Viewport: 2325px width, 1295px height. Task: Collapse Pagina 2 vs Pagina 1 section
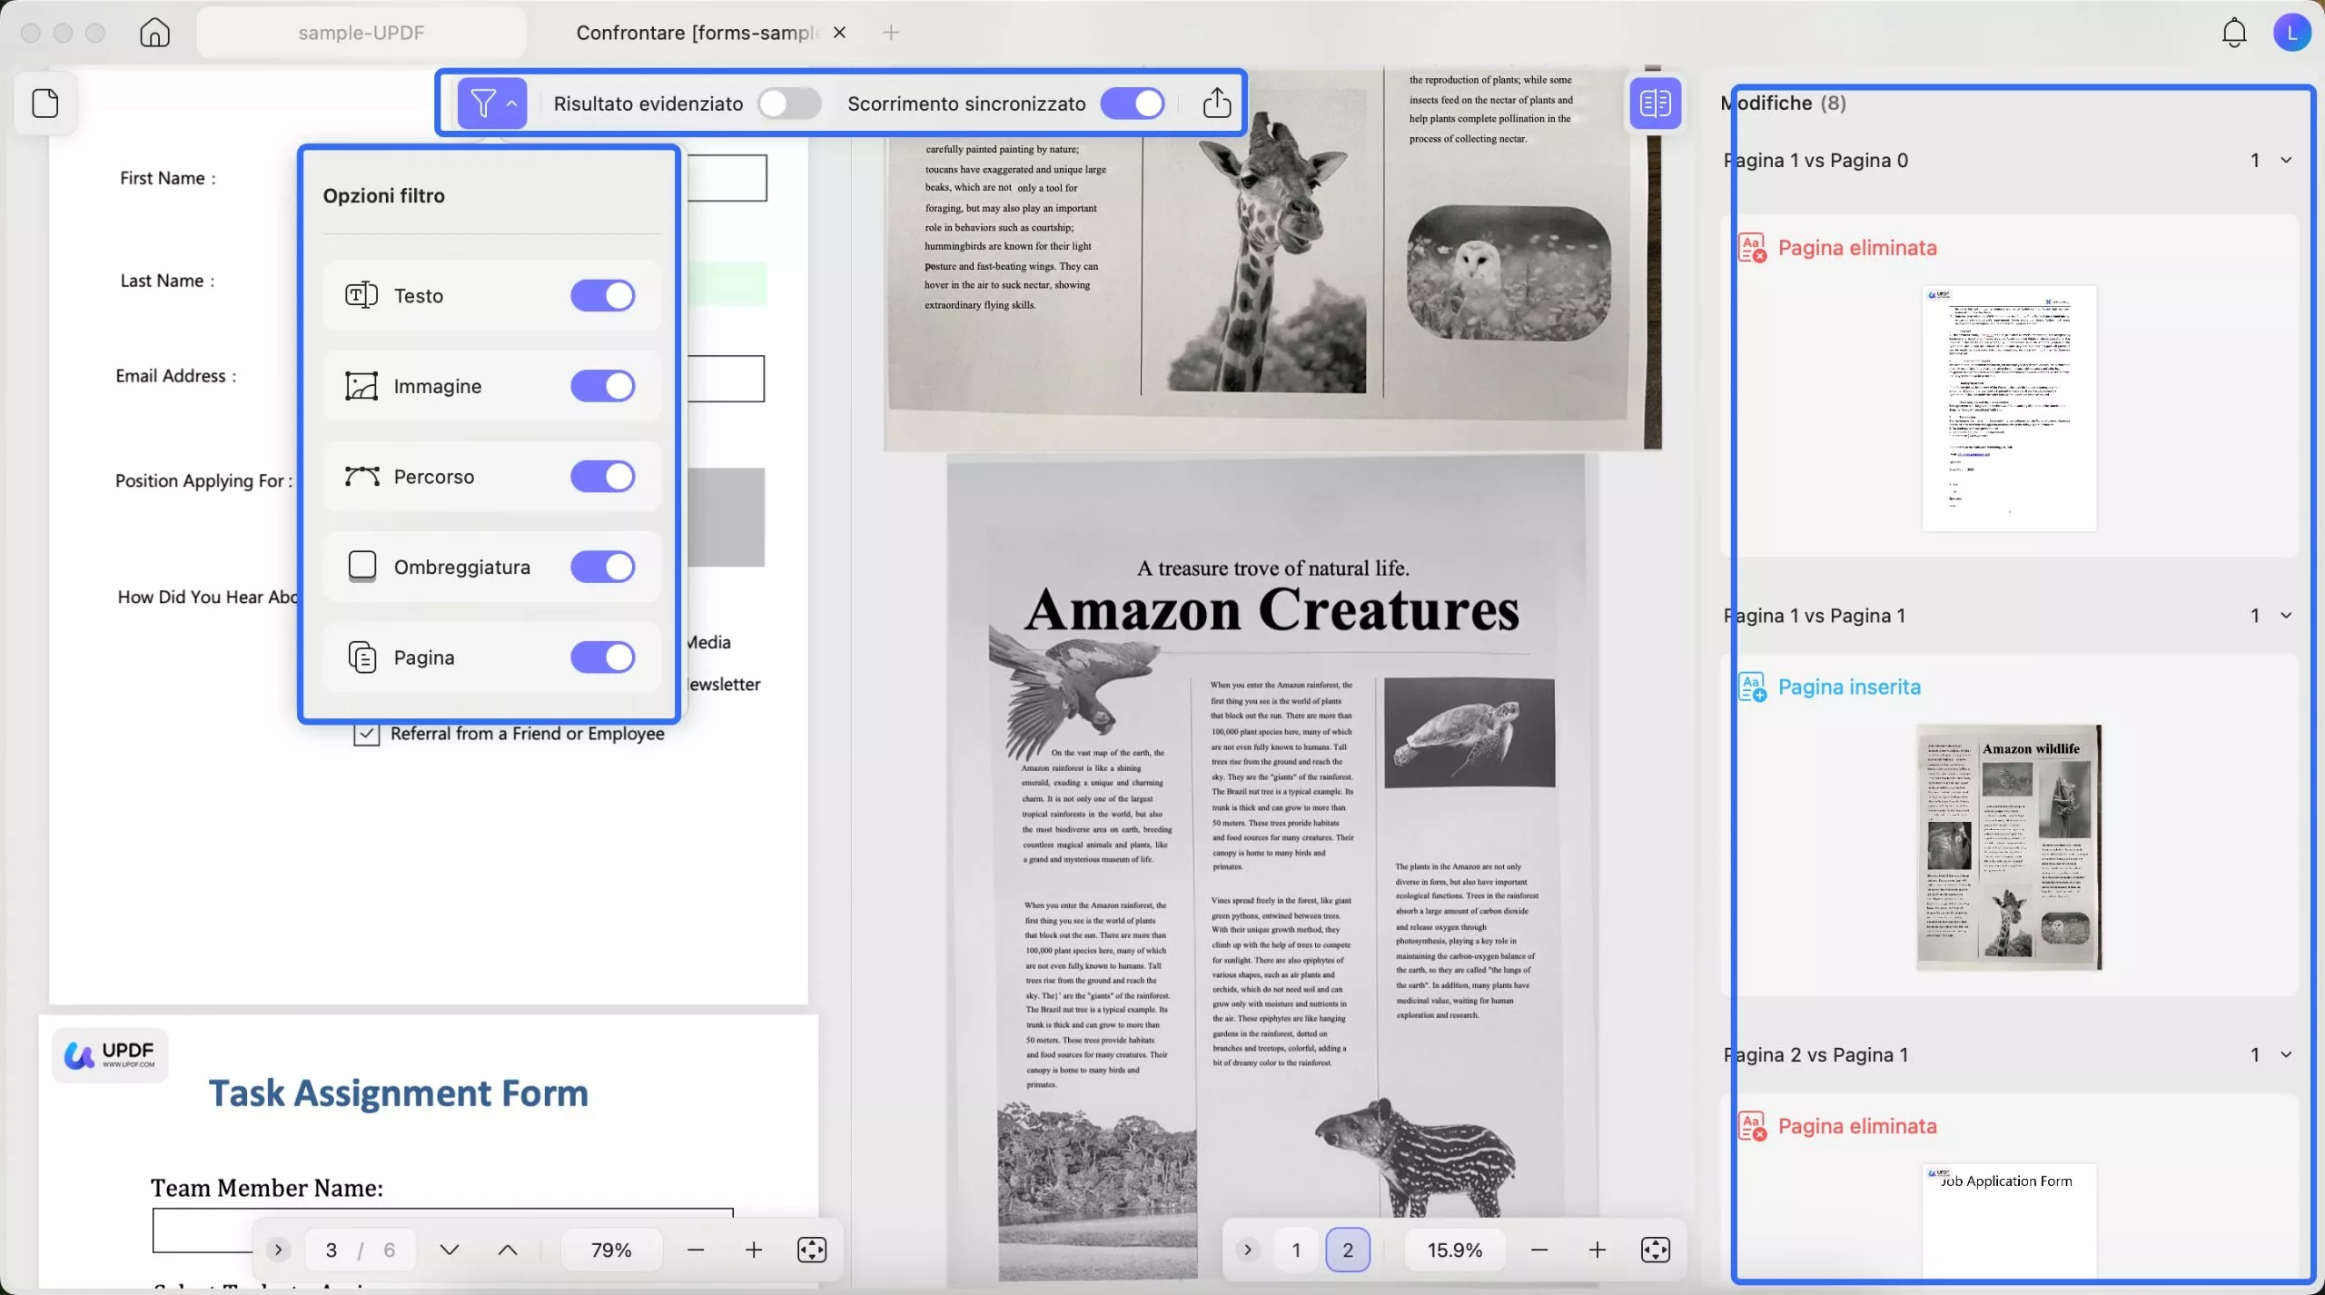click(2286, 1054)
